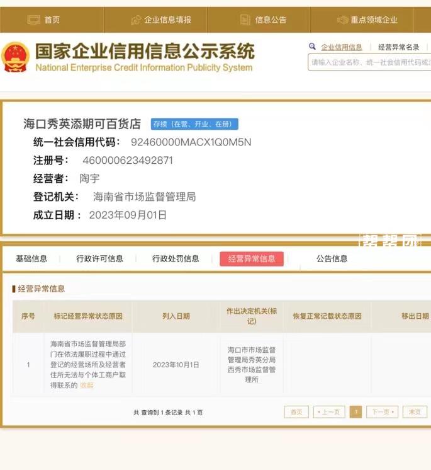
Task: Click the 存续（在营、开业、在册） status badge
Action: 194,124
